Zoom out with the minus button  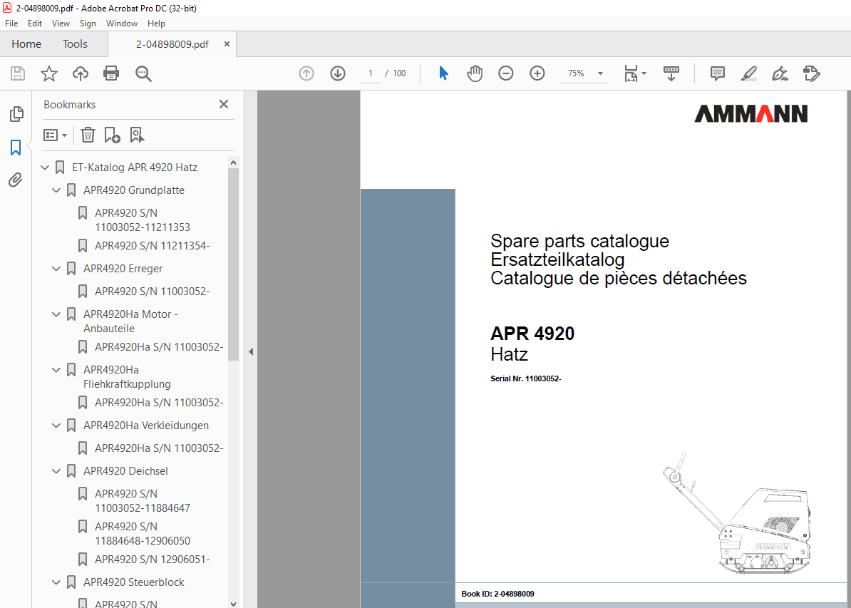pos(505,73)
